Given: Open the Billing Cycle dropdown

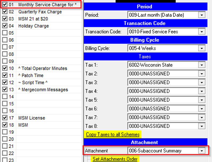Looking at the screenshot, I should pyautogui.click(x=202, y=48).
